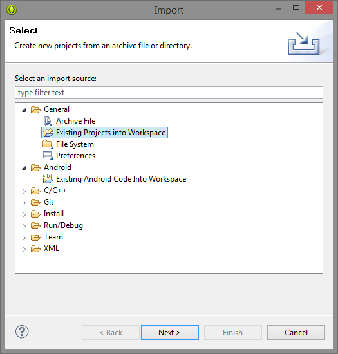
Task: Click the type filter text field
Action: pyautogui.click(x=169, y=93)
